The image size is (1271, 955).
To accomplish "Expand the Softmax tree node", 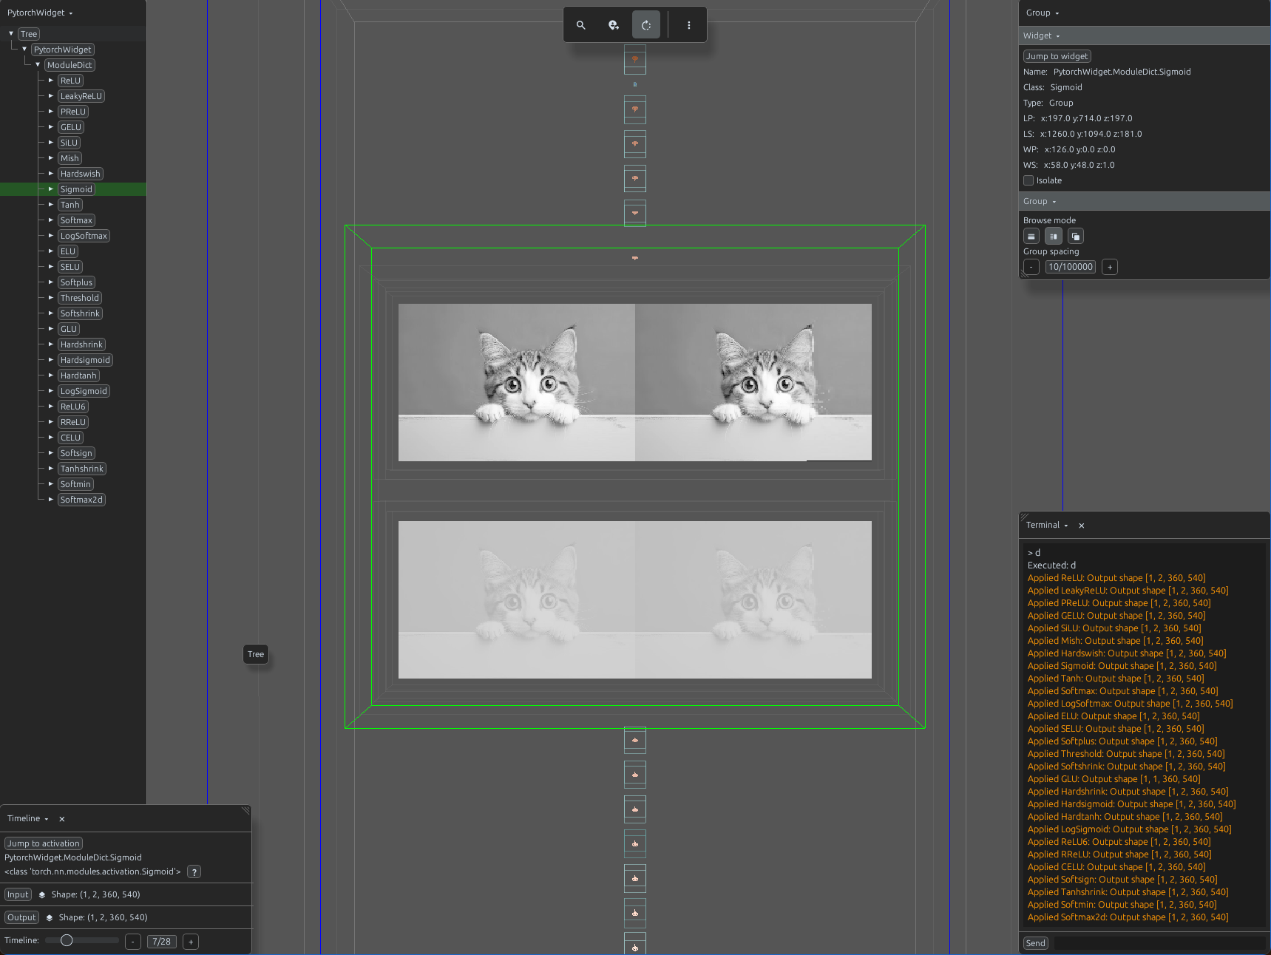I will (51, 220).
